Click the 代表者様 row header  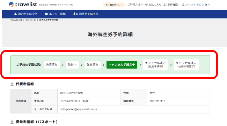(21, 101)
